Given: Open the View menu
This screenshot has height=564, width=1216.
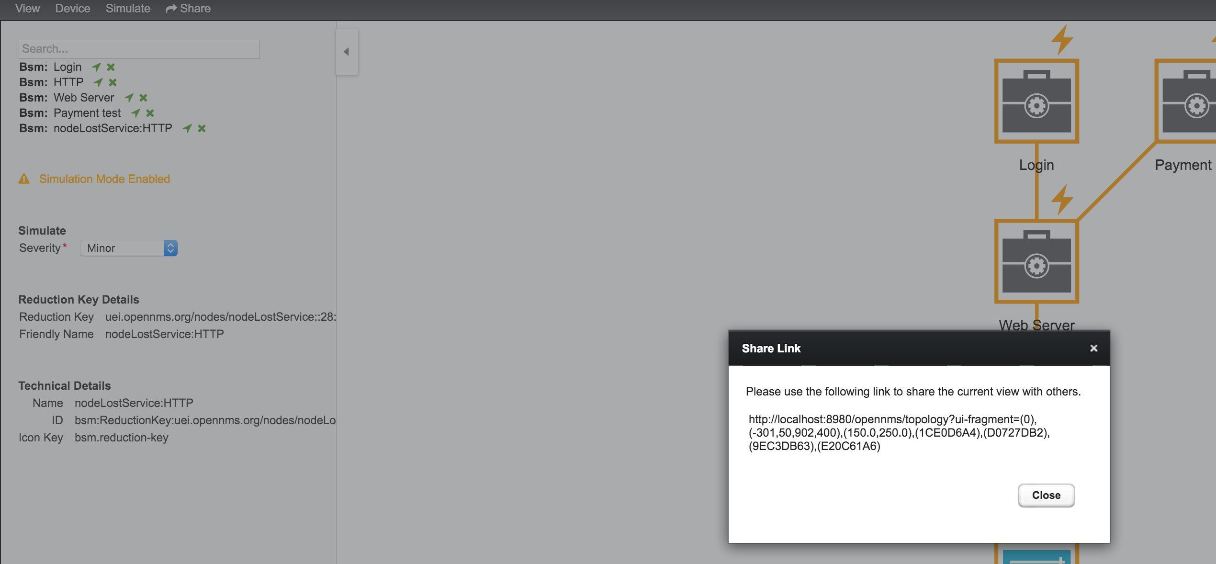Looking at the screenshot, I should [x=27, y=9].
